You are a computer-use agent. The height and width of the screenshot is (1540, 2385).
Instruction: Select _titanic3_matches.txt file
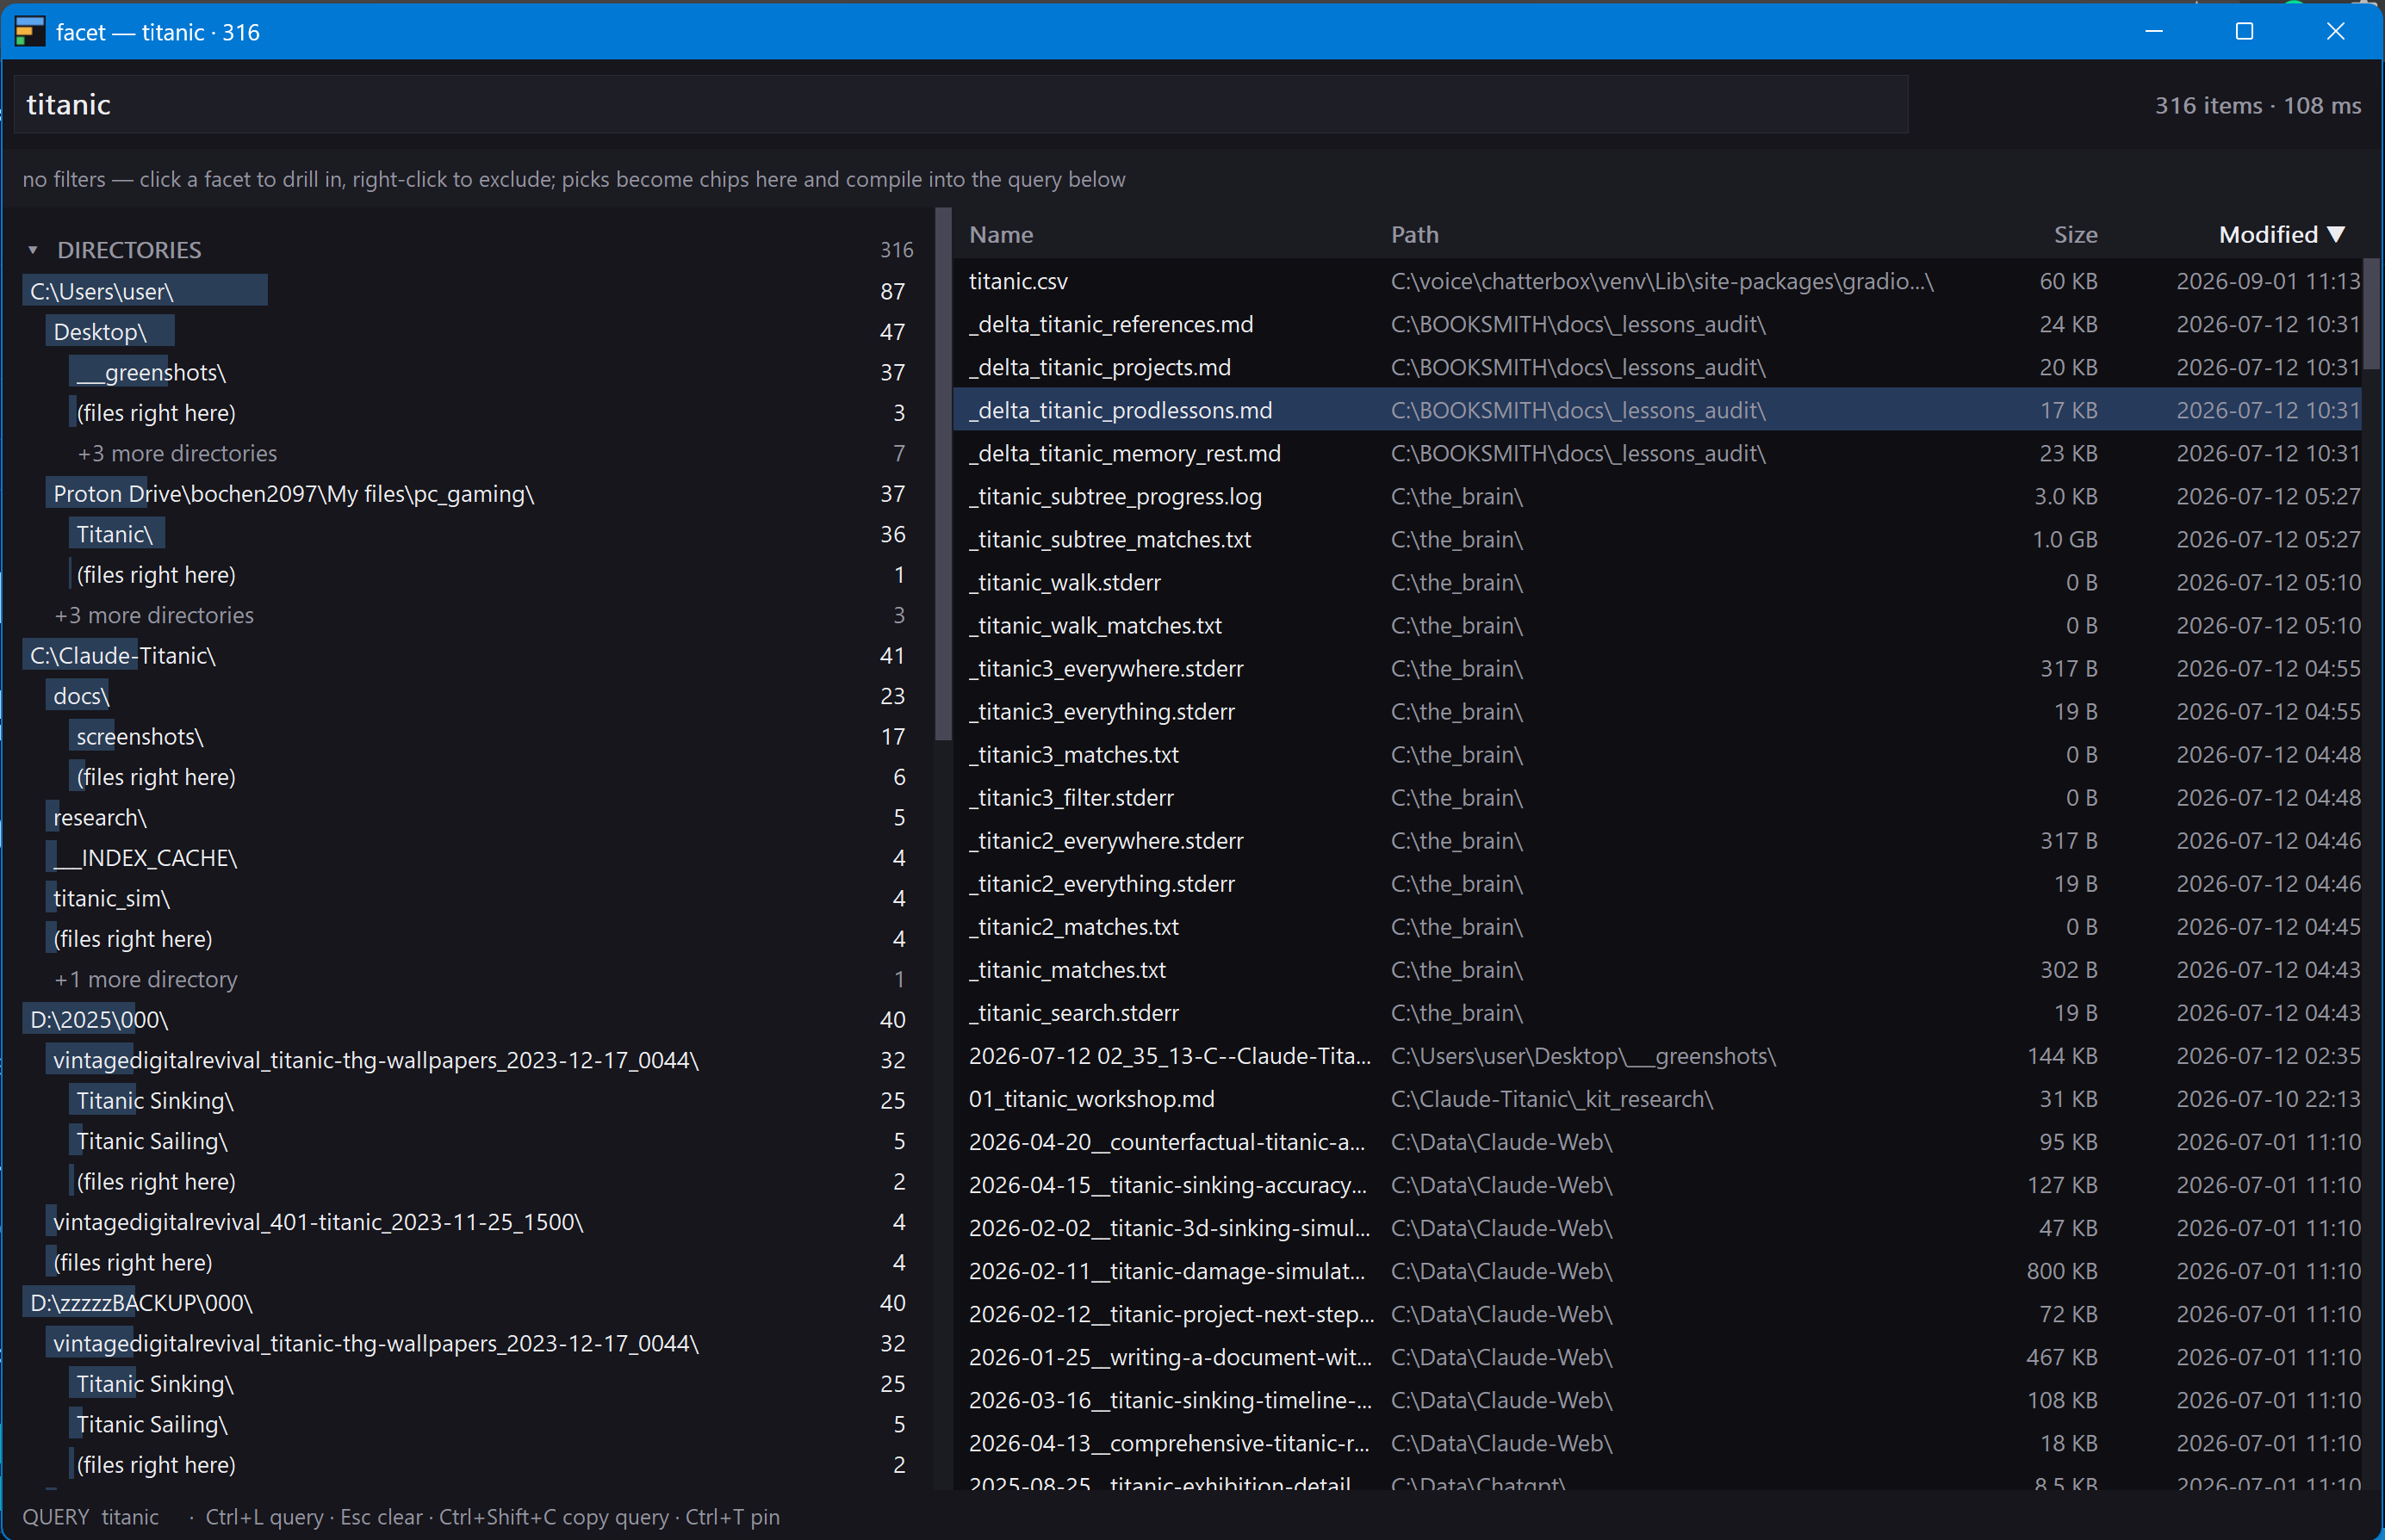(1658, 754)
